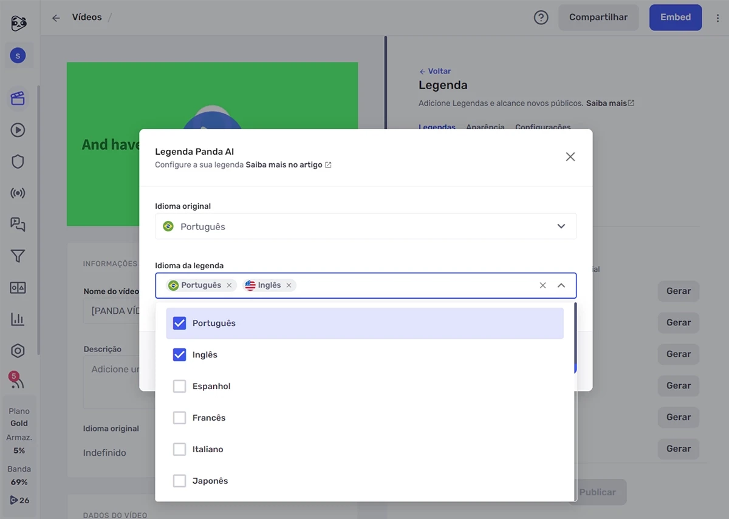This screenshot has width=729, height=519.
Task: Switch to the Configurações tab
Action: (542, 127)
